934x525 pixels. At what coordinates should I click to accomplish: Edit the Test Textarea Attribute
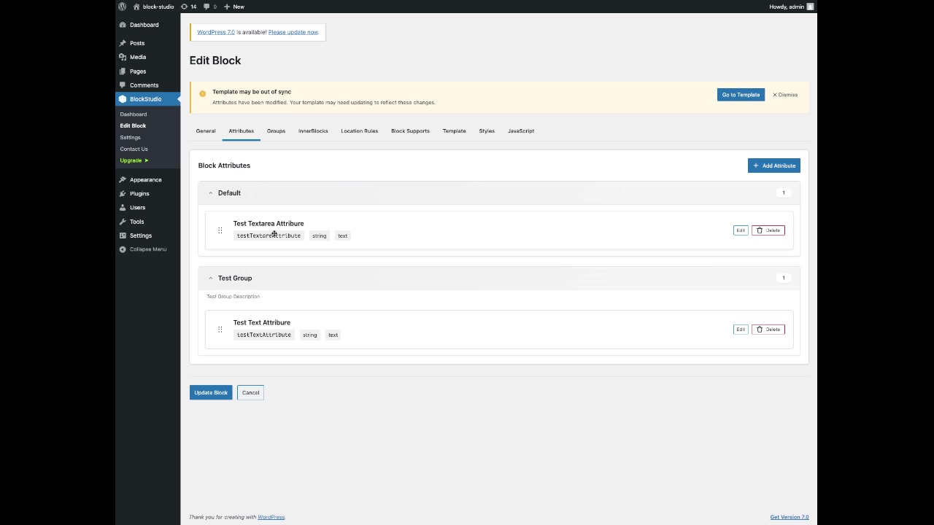click(741, 230)
